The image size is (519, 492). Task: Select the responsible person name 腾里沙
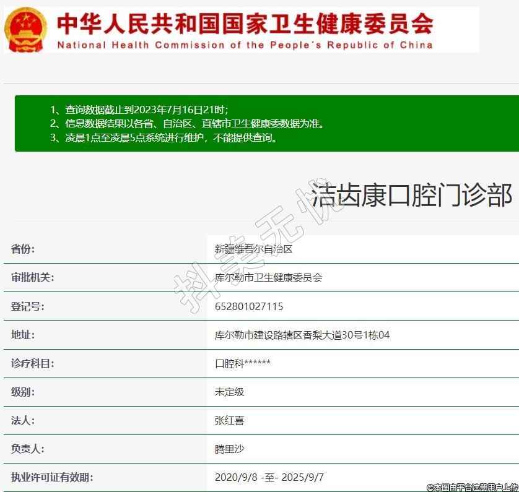tap(229, 449)
